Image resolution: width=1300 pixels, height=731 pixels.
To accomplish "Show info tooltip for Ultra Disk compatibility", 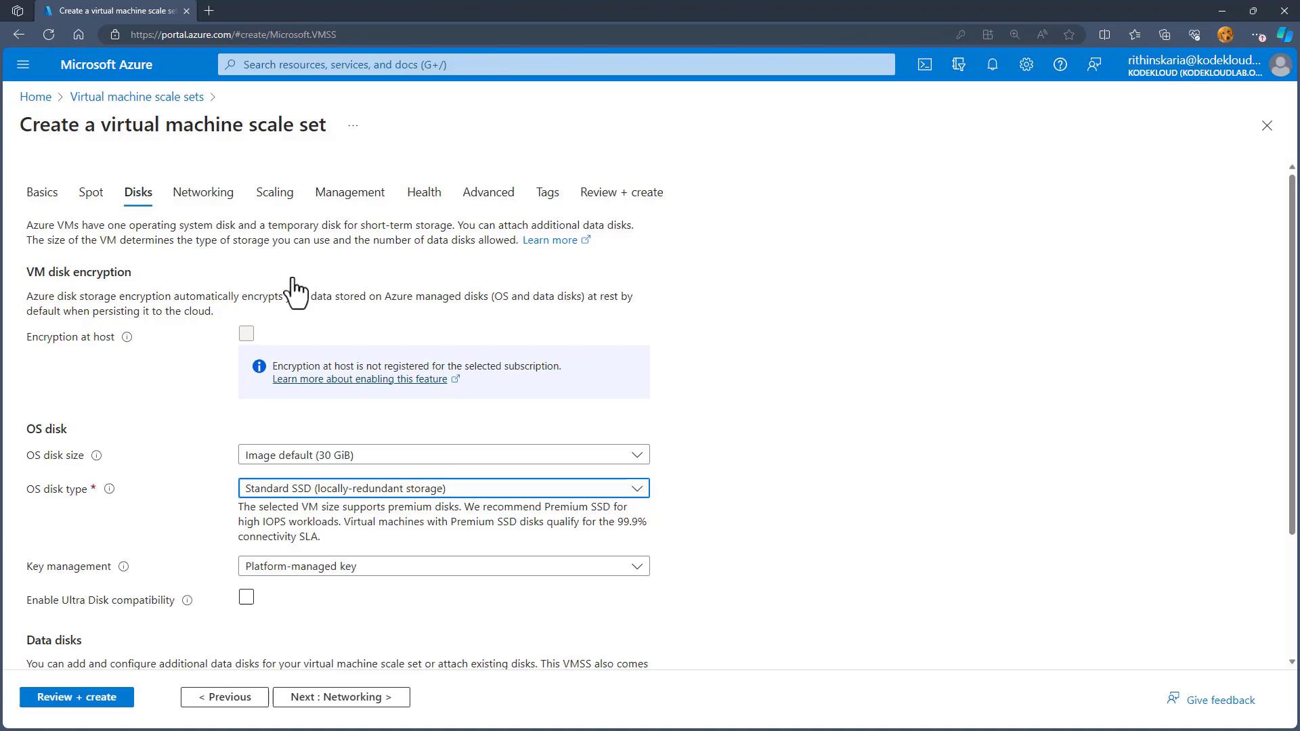I will click(188, 600).
